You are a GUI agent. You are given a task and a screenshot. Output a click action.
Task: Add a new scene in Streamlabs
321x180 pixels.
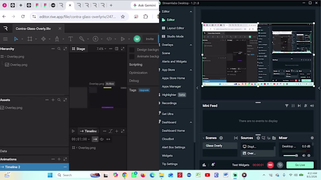221,138
